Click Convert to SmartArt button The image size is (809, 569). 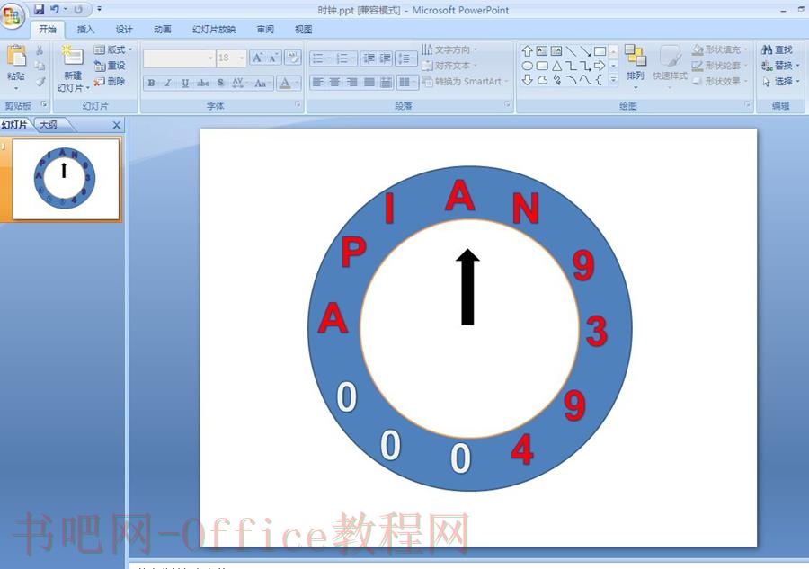coord(466,81)
